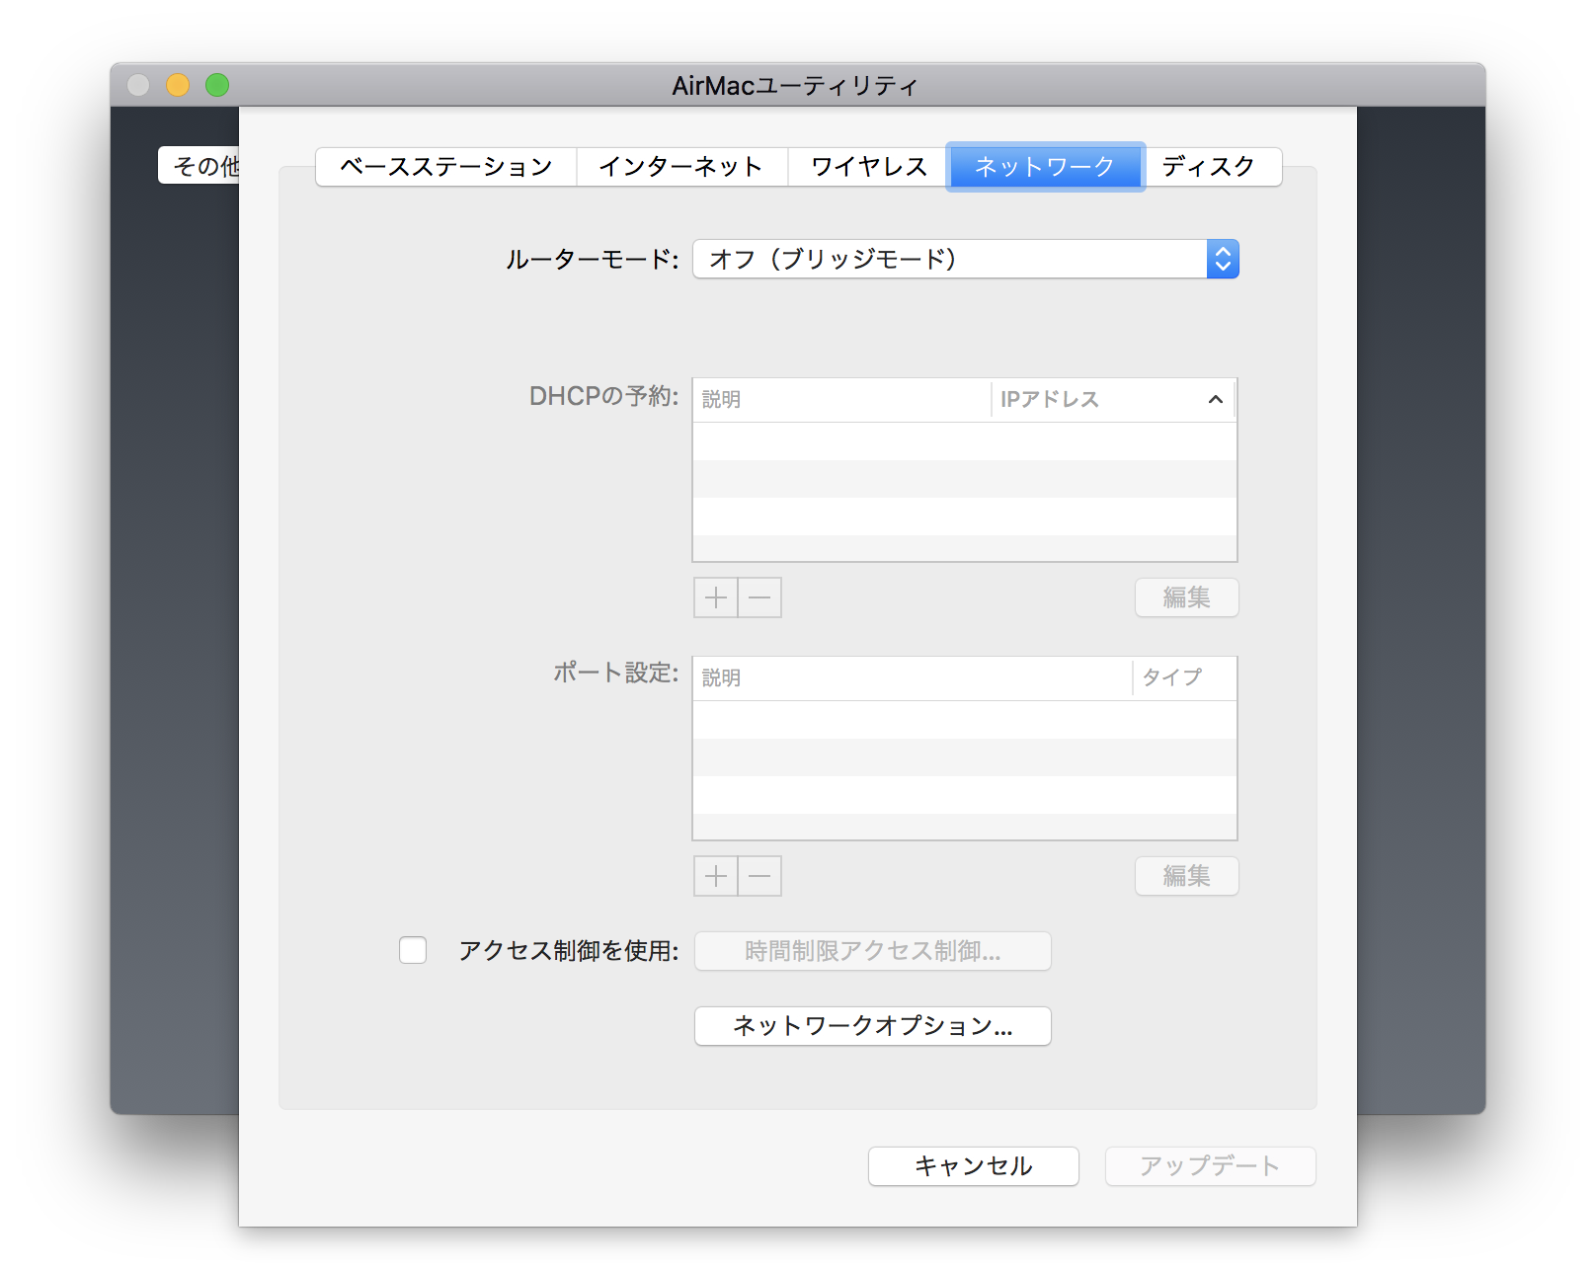Switch to the インターネット tab
Viewport: 1596px width, 1272px height.
coord(681,167)
